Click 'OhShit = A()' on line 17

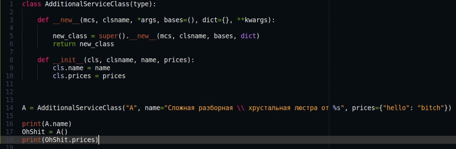click(x=45, y=132)
